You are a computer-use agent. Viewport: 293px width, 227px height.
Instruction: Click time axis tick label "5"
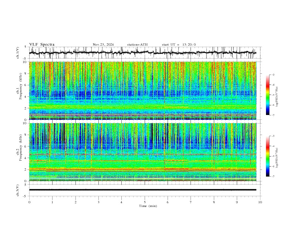(145, 202)
